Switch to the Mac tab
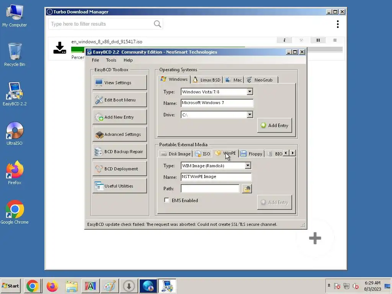The height and width of the screenshot is (294, 392). [234, 80]
